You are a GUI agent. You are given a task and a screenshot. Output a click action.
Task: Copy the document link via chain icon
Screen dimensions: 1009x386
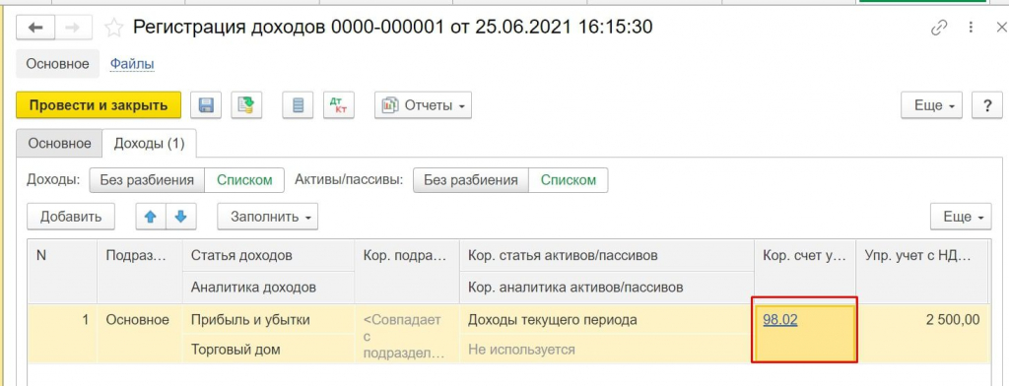click(x=939, y=28)
